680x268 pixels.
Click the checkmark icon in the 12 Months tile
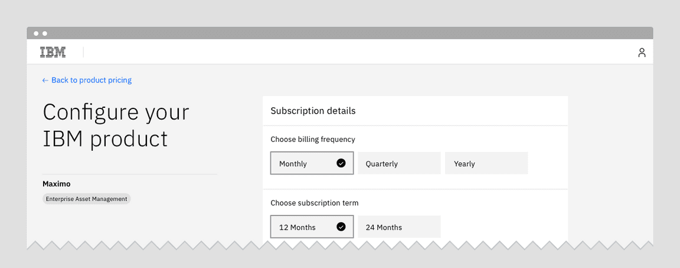[x=341, y=227]
